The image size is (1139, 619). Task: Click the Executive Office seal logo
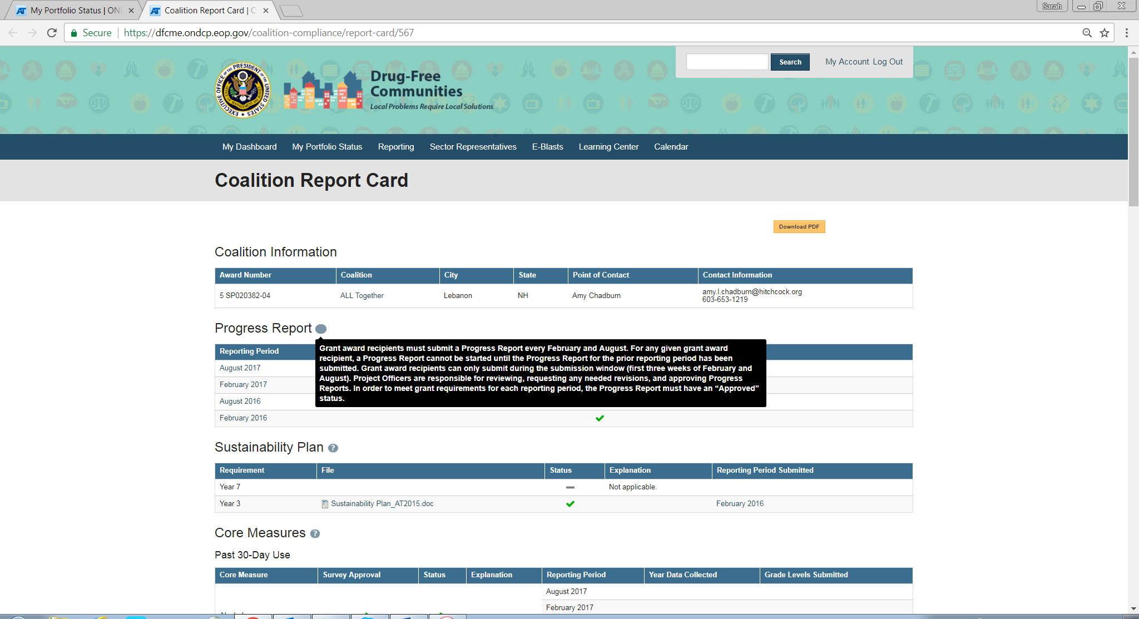pos(243,90)
